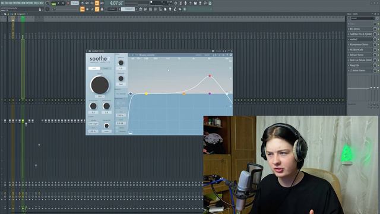Click the floppy disk save icon in the top toolbar
The image size is (380, 214).
point(195,3)
